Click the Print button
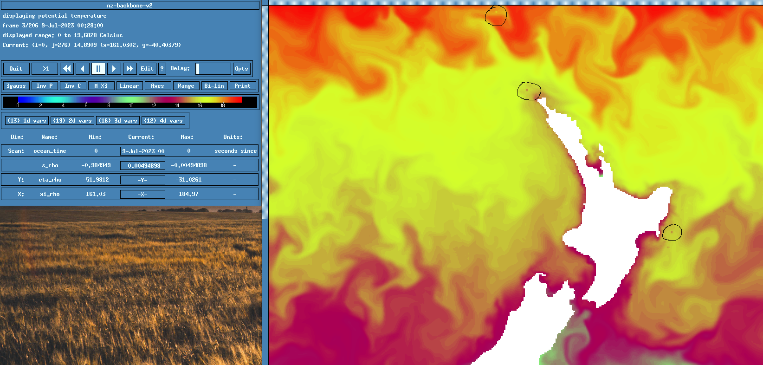763x365 pixels. [242, 86]
